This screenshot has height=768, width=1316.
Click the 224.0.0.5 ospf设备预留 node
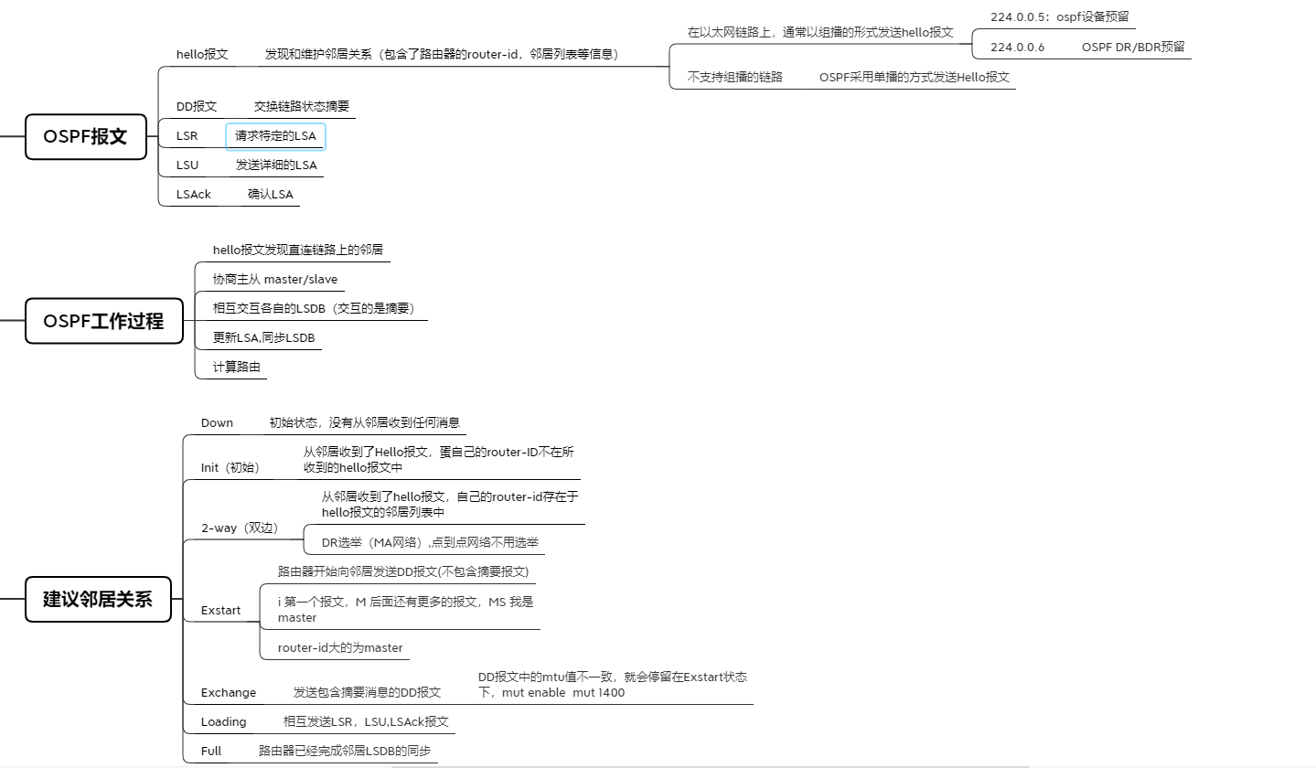coord(1061,16)
